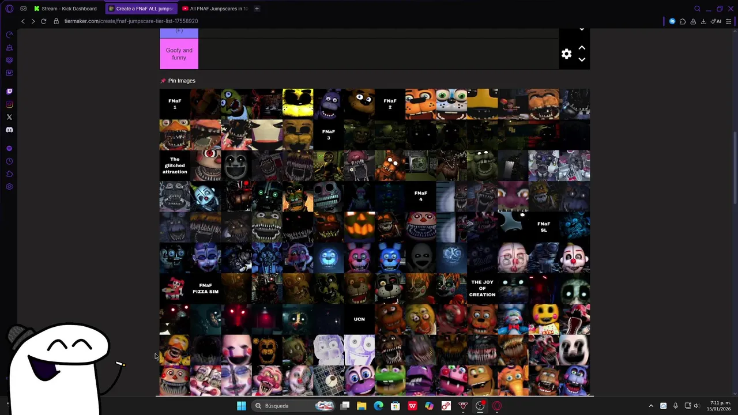Click the Opera GX logo menu
Viewport: 738px width, 415px height.
pyautogui.click(x=9, y=9)
